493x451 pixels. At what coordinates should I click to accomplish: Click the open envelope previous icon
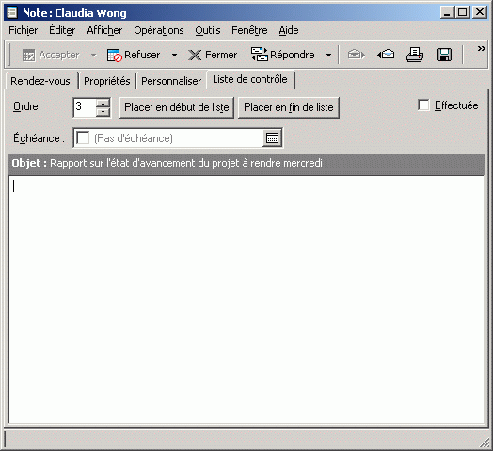(x=386, y=55)
